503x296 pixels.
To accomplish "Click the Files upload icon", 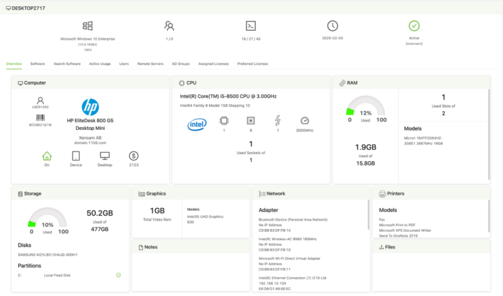I will point(381,247).
